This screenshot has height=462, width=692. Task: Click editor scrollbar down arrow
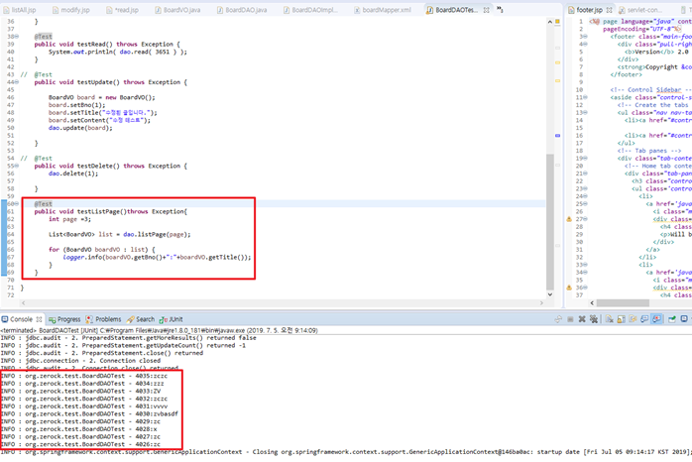550,294
